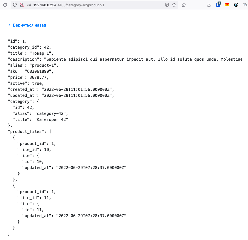Open the site permissions icon in address bar

point(29,5)
